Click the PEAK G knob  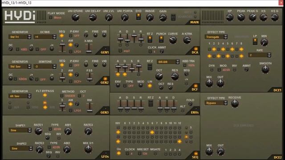click(x=252, y=17)
